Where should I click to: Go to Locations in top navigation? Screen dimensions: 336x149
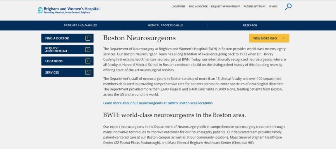click(x=178, y=6)
